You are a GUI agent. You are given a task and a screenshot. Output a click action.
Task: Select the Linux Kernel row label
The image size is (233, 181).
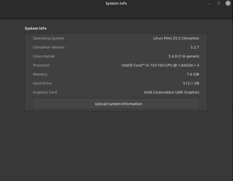tap(44, 56)
